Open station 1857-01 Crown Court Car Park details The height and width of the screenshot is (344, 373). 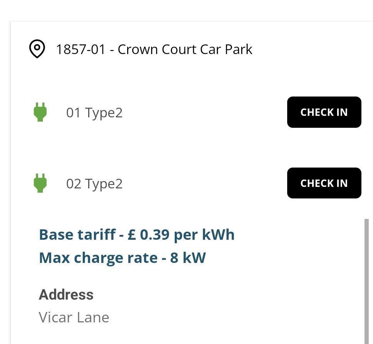pos(154,49)
